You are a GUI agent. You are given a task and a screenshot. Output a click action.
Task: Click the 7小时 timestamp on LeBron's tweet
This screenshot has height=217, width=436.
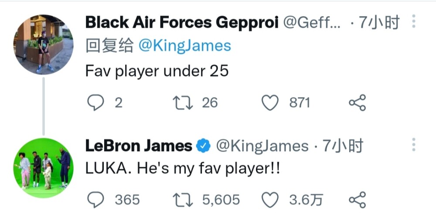click(x=343, y=146)
